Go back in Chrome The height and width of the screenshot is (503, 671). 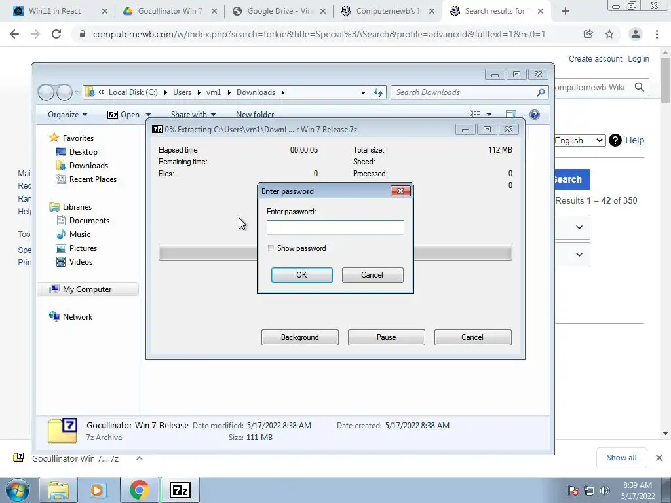point(14,34)
